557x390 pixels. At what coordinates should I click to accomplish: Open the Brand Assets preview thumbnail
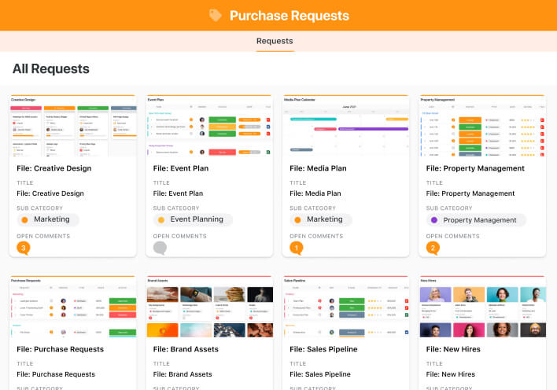tap(209, 307)
